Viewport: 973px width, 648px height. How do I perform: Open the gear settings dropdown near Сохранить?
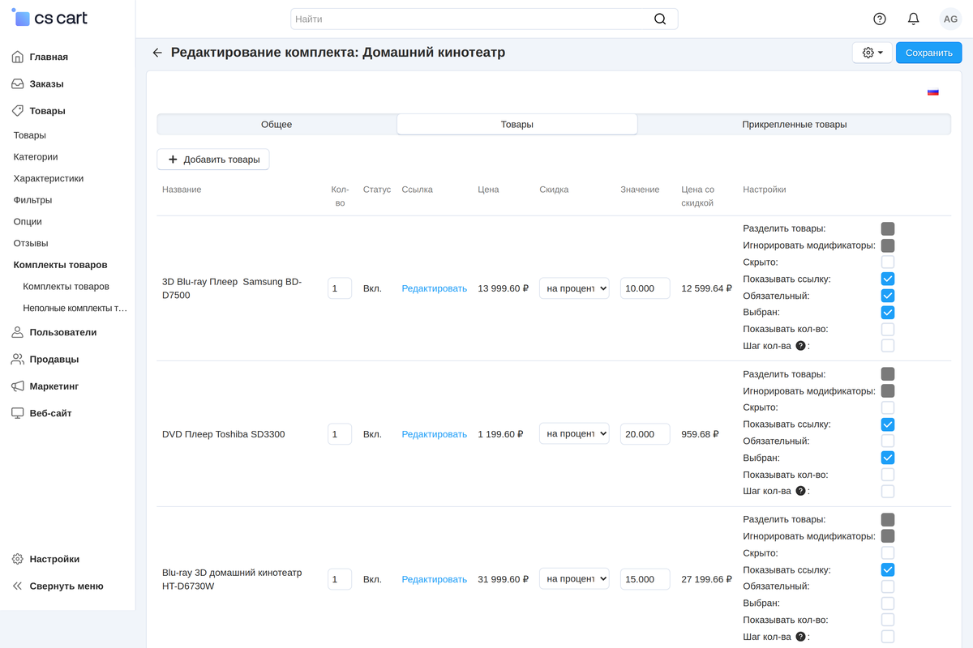(872, 53)
